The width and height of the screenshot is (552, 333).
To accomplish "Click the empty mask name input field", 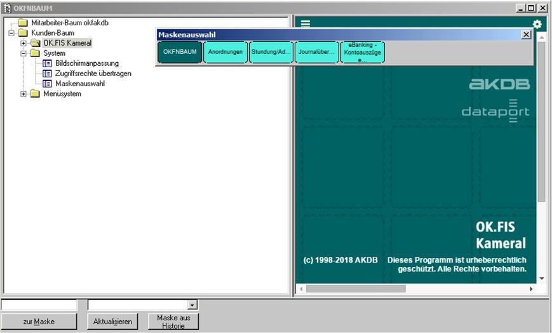I will pos(39,305).
